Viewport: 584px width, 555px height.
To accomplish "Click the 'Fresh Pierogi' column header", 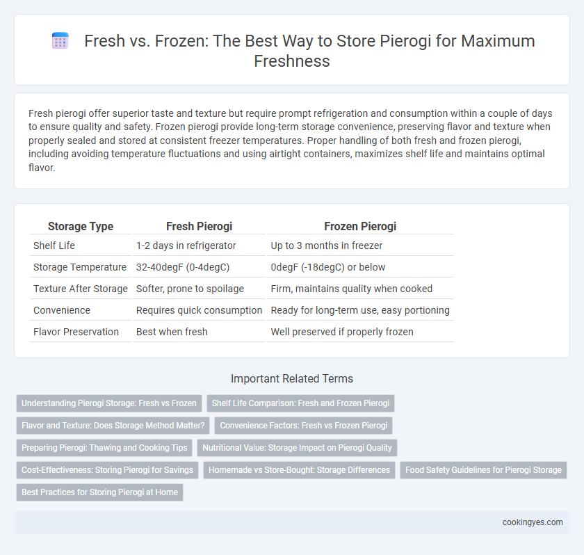I will (x=199, y=226).
